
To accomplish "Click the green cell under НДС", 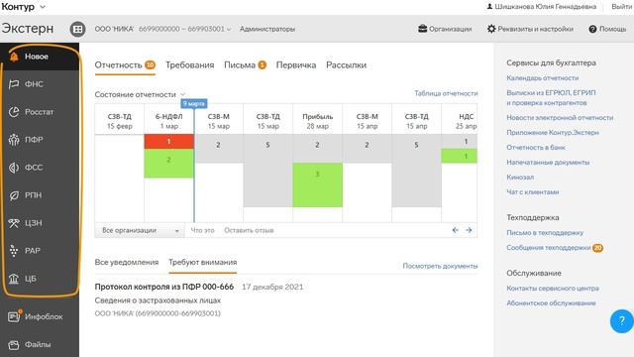I will pyautogui.click(x=460, y=157).
